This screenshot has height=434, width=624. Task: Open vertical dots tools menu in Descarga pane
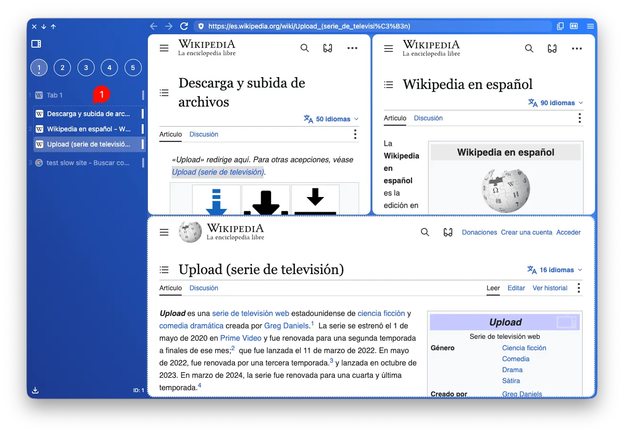[x=355, y=134]
